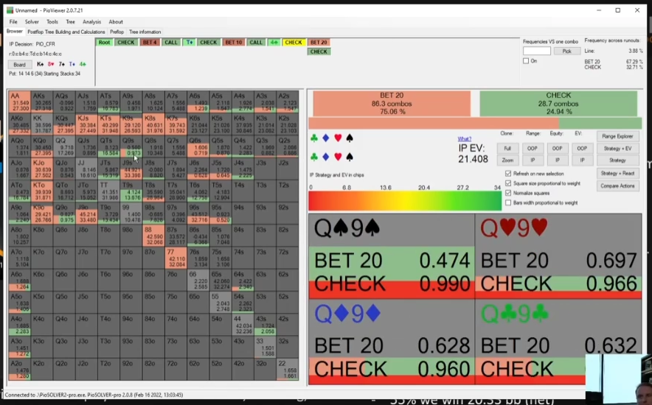The height and width of the screenshot is (405, 652).
Task: Click the What? link
Action: coord(465,139)
